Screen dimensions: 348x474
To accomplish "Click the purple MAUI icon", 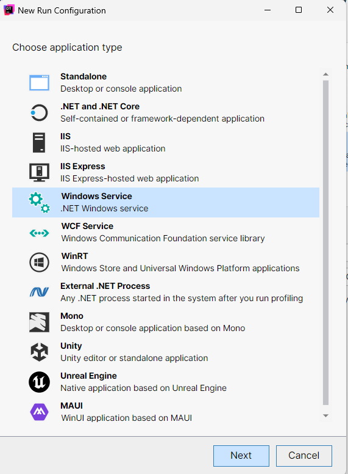I will pyautogui.click(x=39, y=412).
